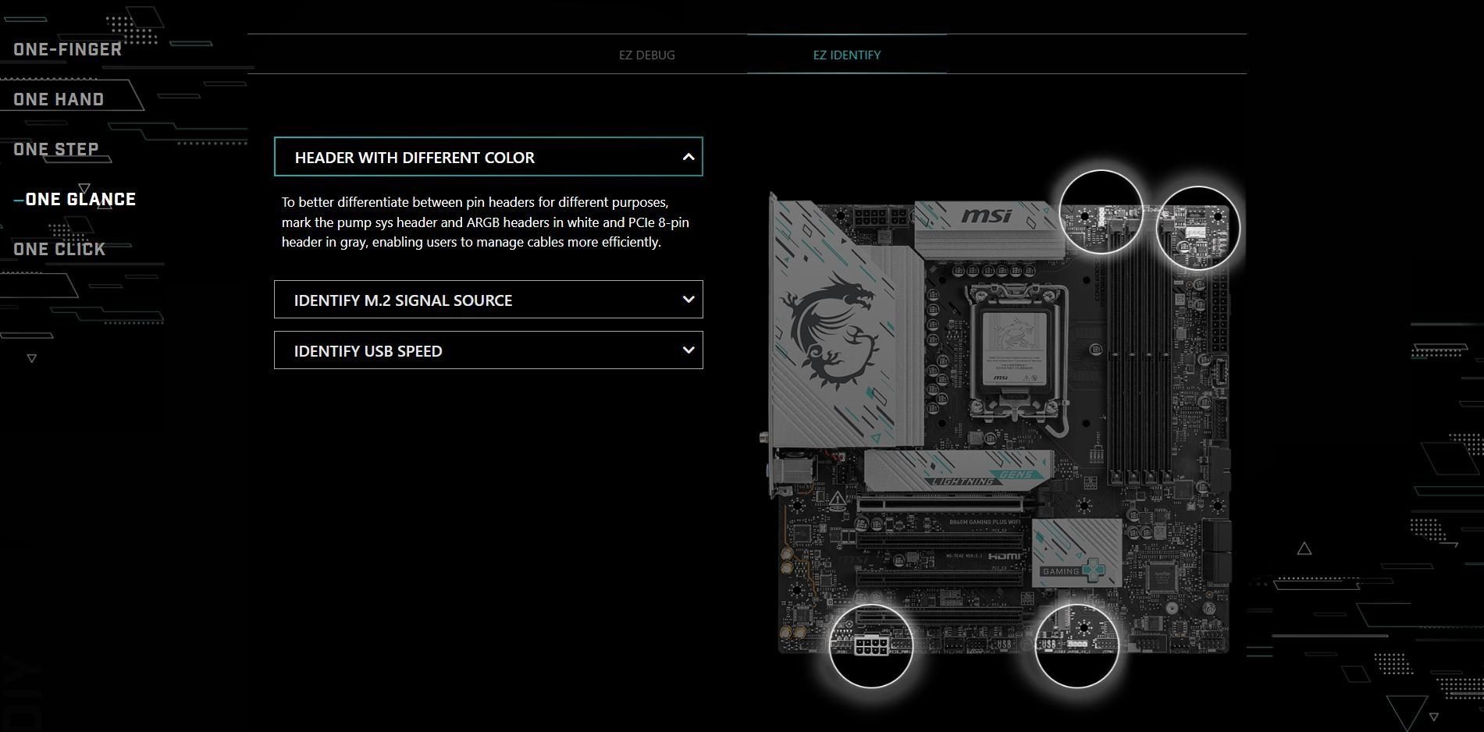The width and height of the screenshot is (1484, 732).
Task: Click the down chevron beside Identify USB Speed
Action: point(689,350)
